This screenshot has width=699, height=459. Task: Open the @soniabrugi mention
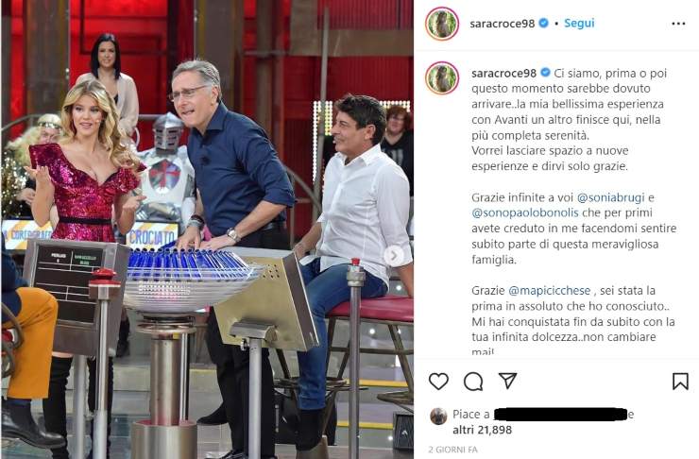611,197
